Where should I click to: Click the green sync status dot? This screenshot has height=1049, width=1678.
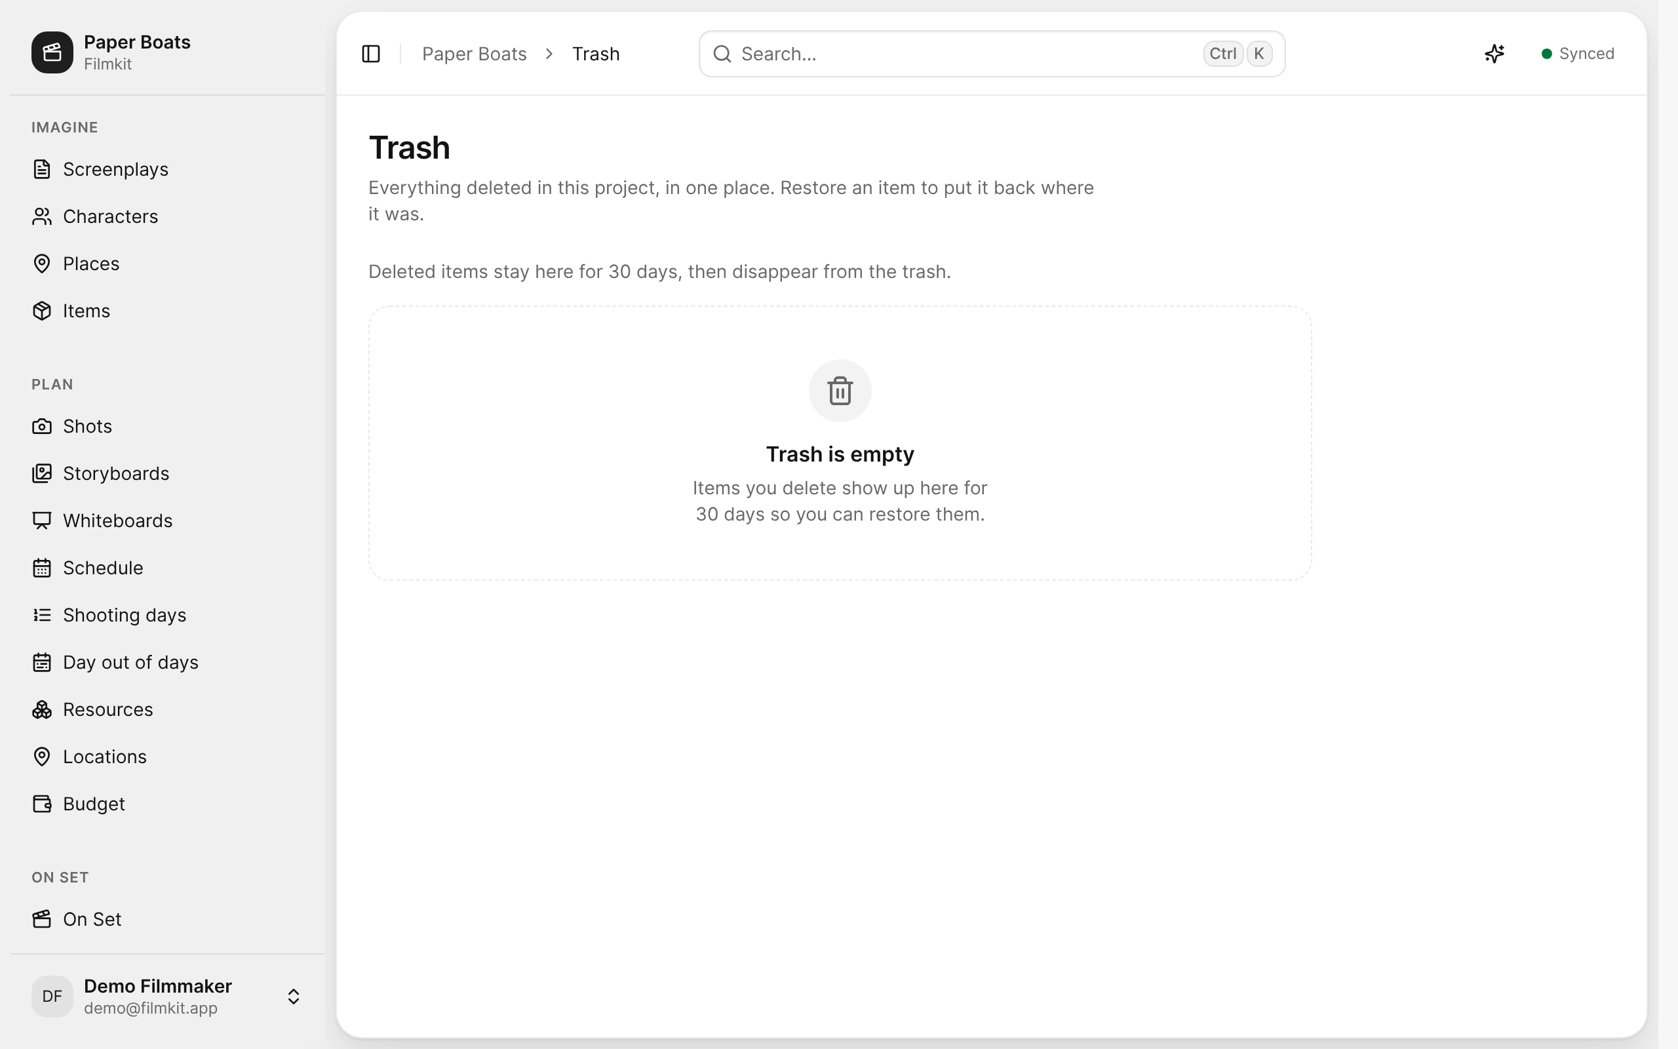[1546, 53]
